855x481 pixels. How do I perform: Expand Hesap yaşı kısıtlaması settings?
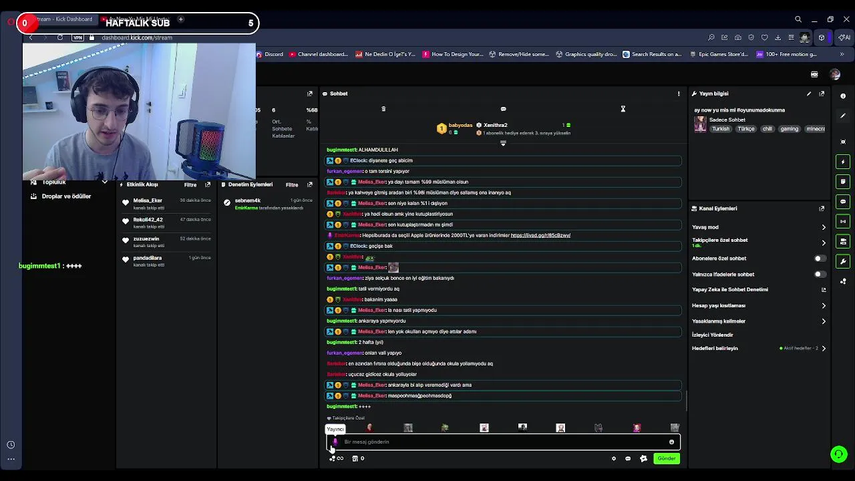pos(824,306)
